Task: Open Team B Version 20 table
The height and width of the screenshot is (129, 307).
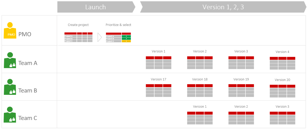Action: click(282, 91)
